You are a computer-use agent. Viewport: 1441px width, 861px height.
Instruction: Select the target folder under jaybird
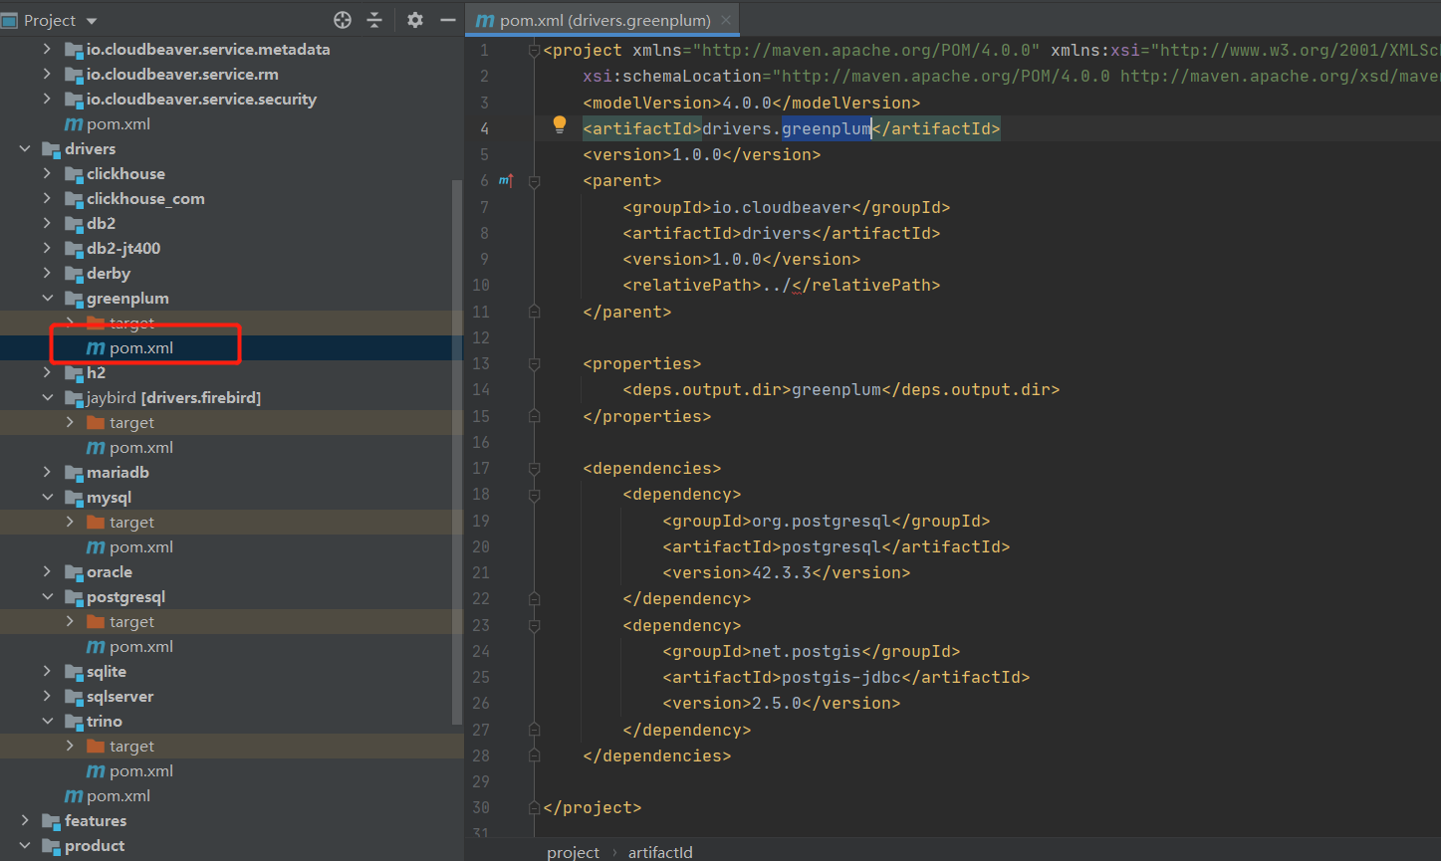(x=130, y=422)
